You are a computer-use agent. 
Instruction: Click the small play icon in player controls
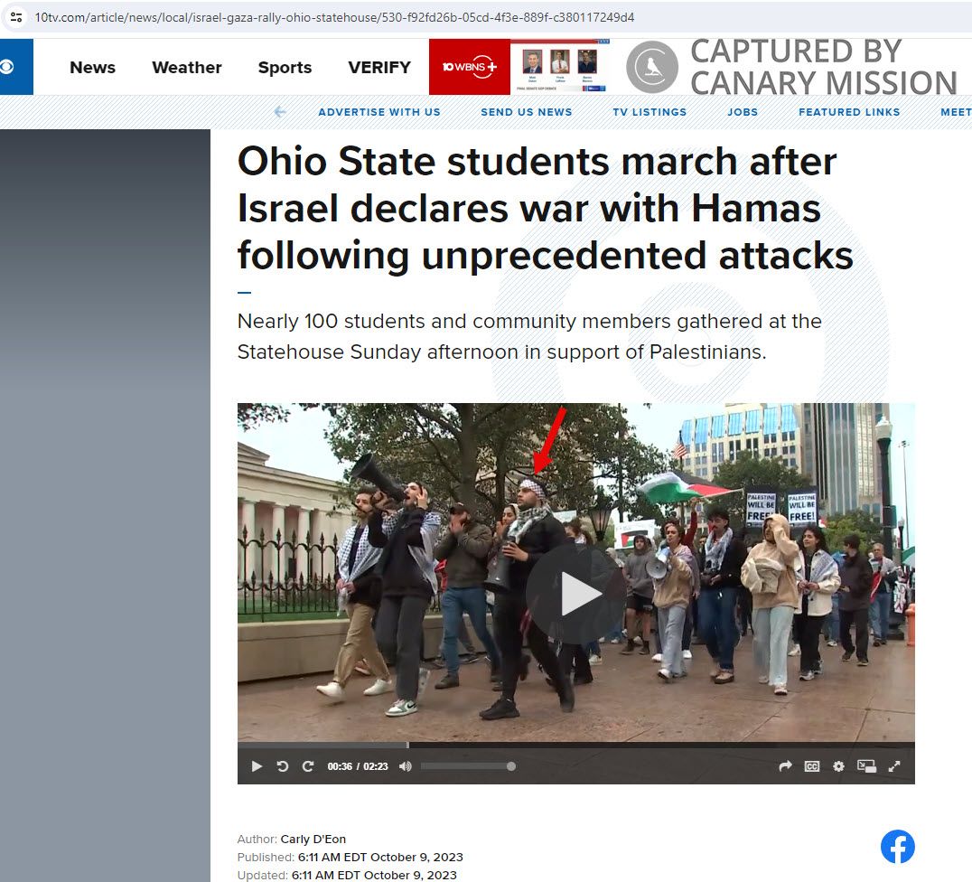pyautogui.click(x=257, y=766)
